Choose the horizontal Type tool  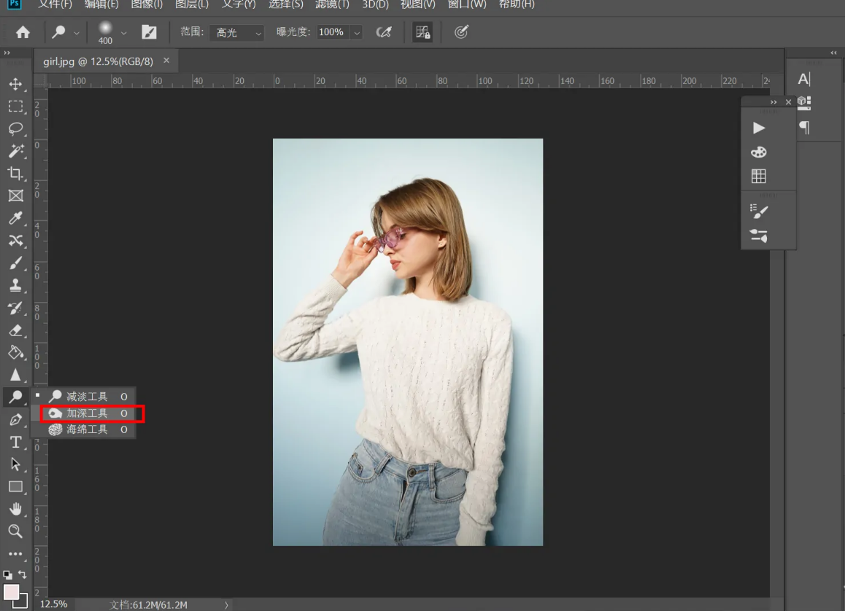15,443
